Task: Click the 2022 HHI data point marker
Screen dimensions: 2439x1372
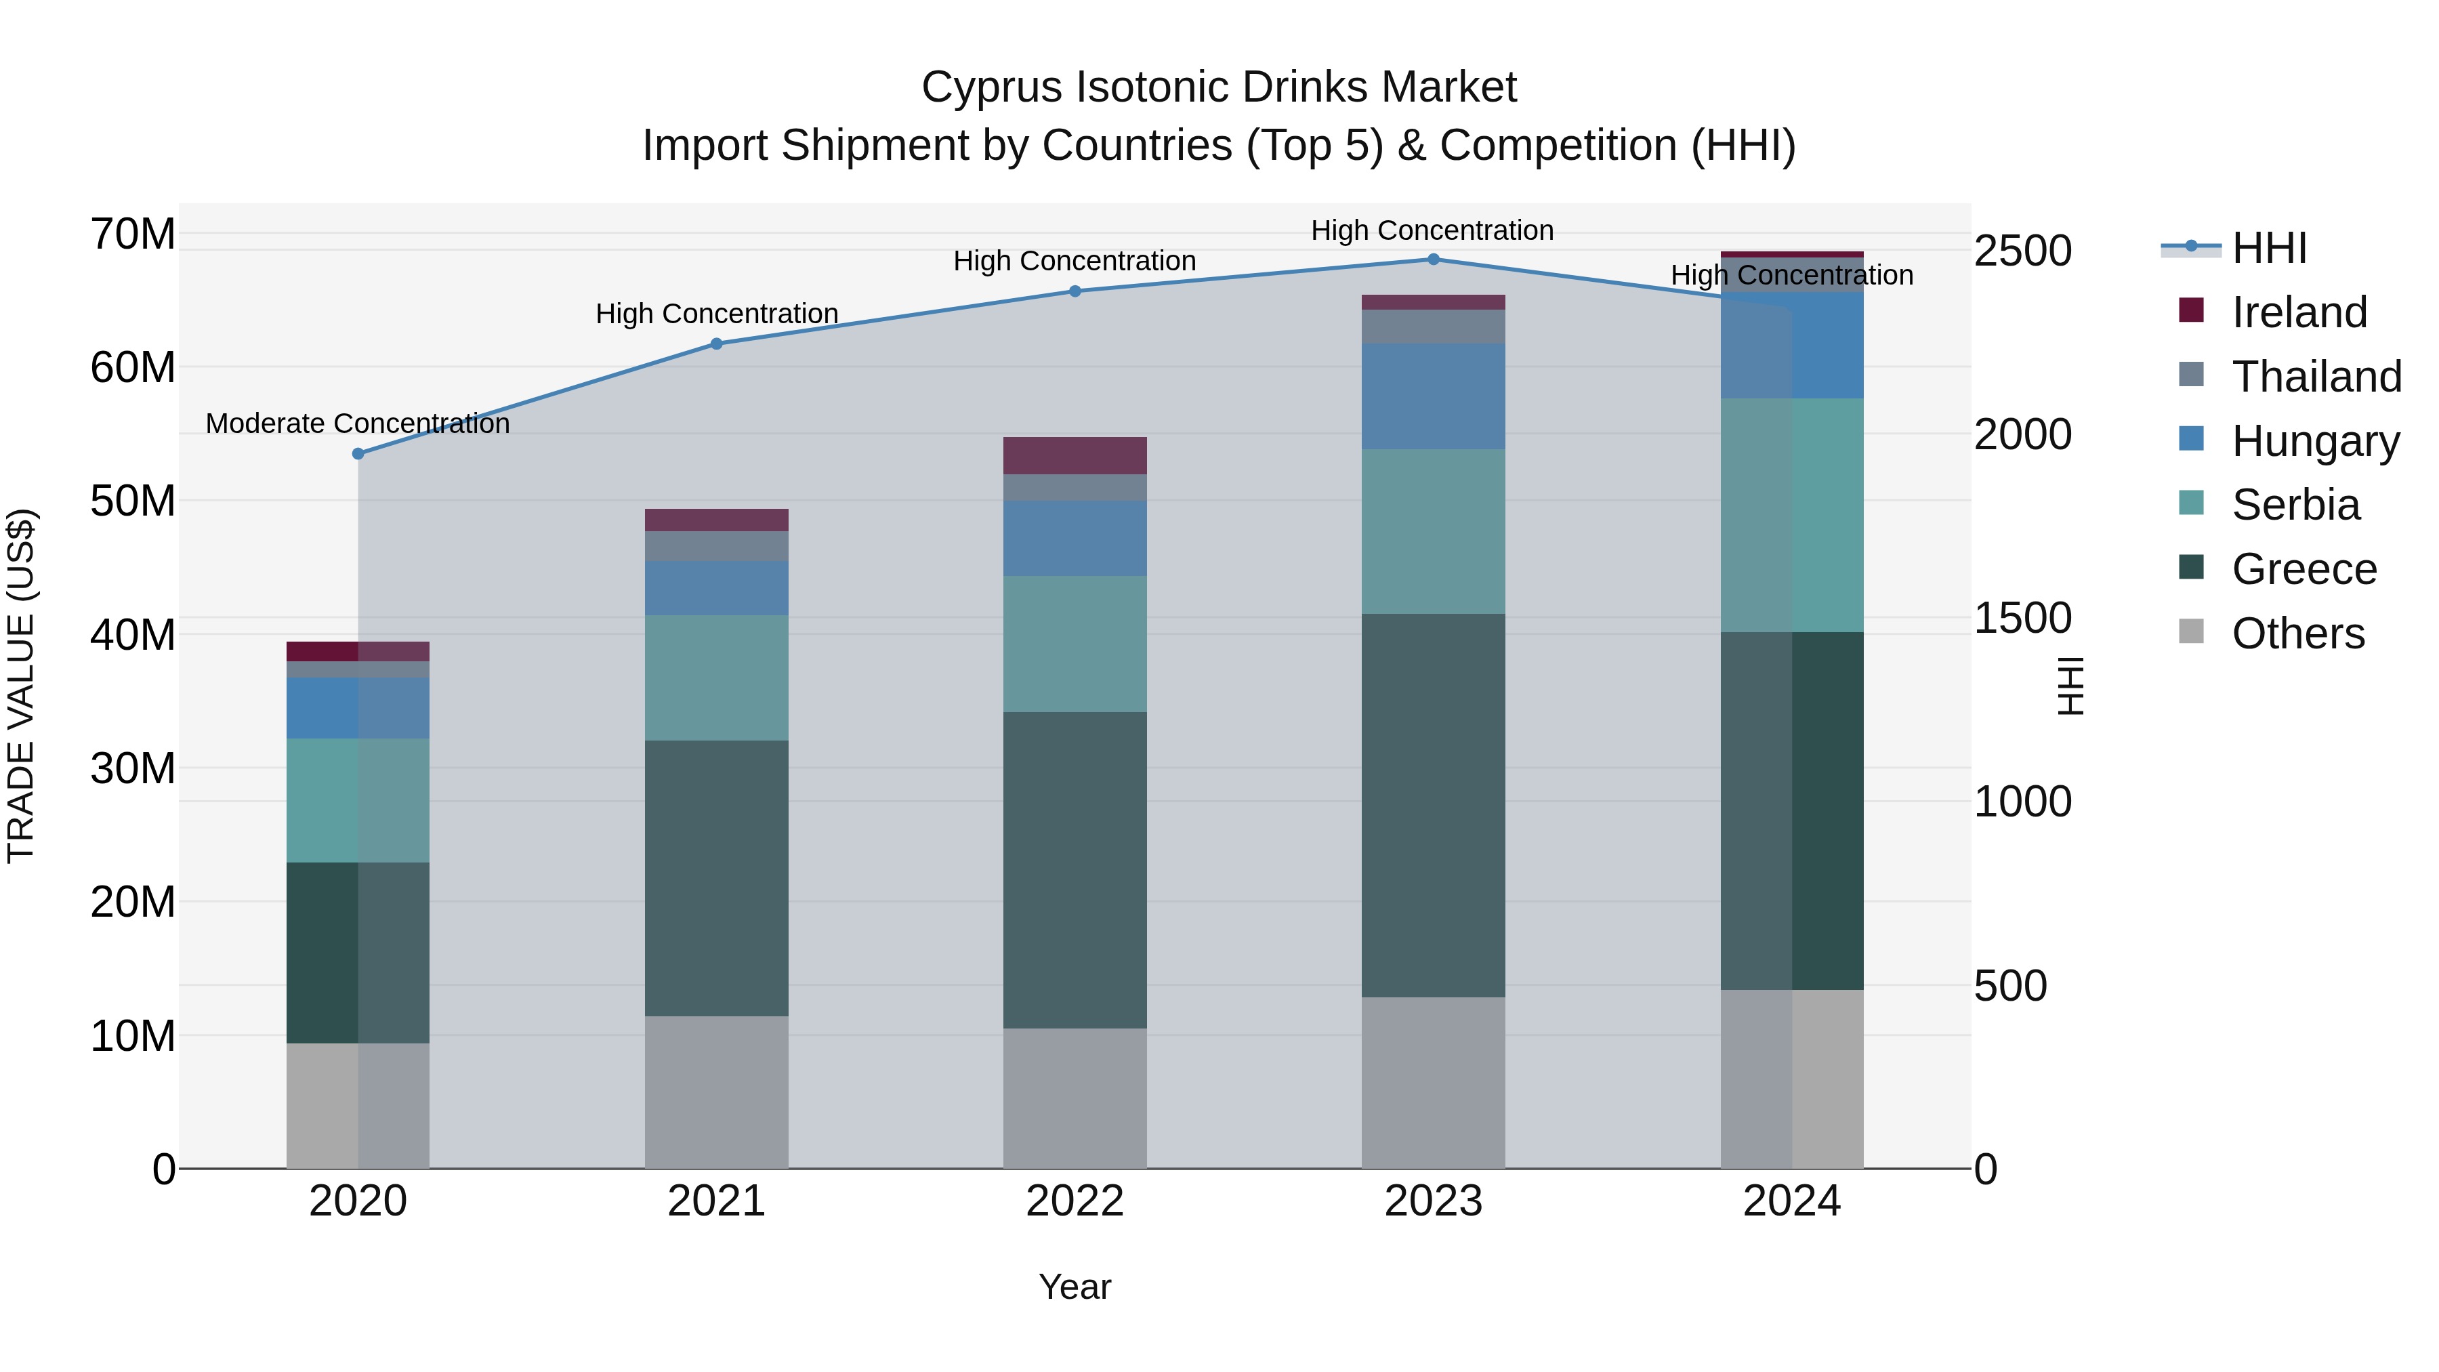Action: click(1075, 291)
